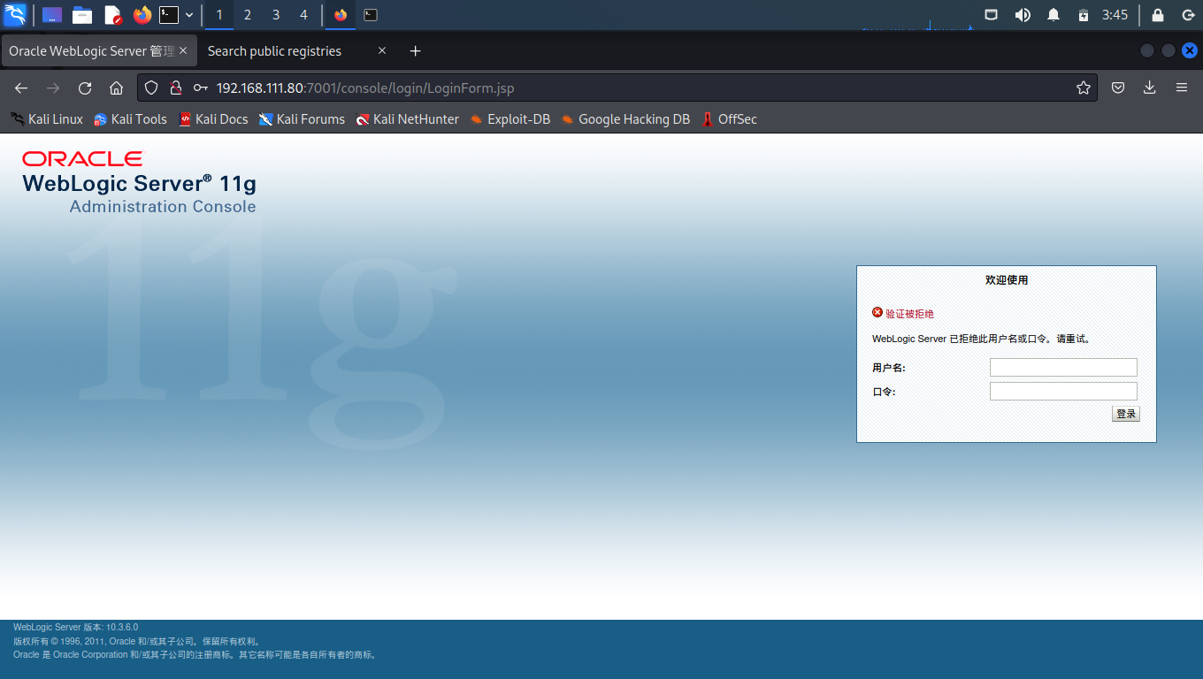Screen dimensions: 1203x679
Task: Go to the Firefox home page icon
Action: coord(116,88)
